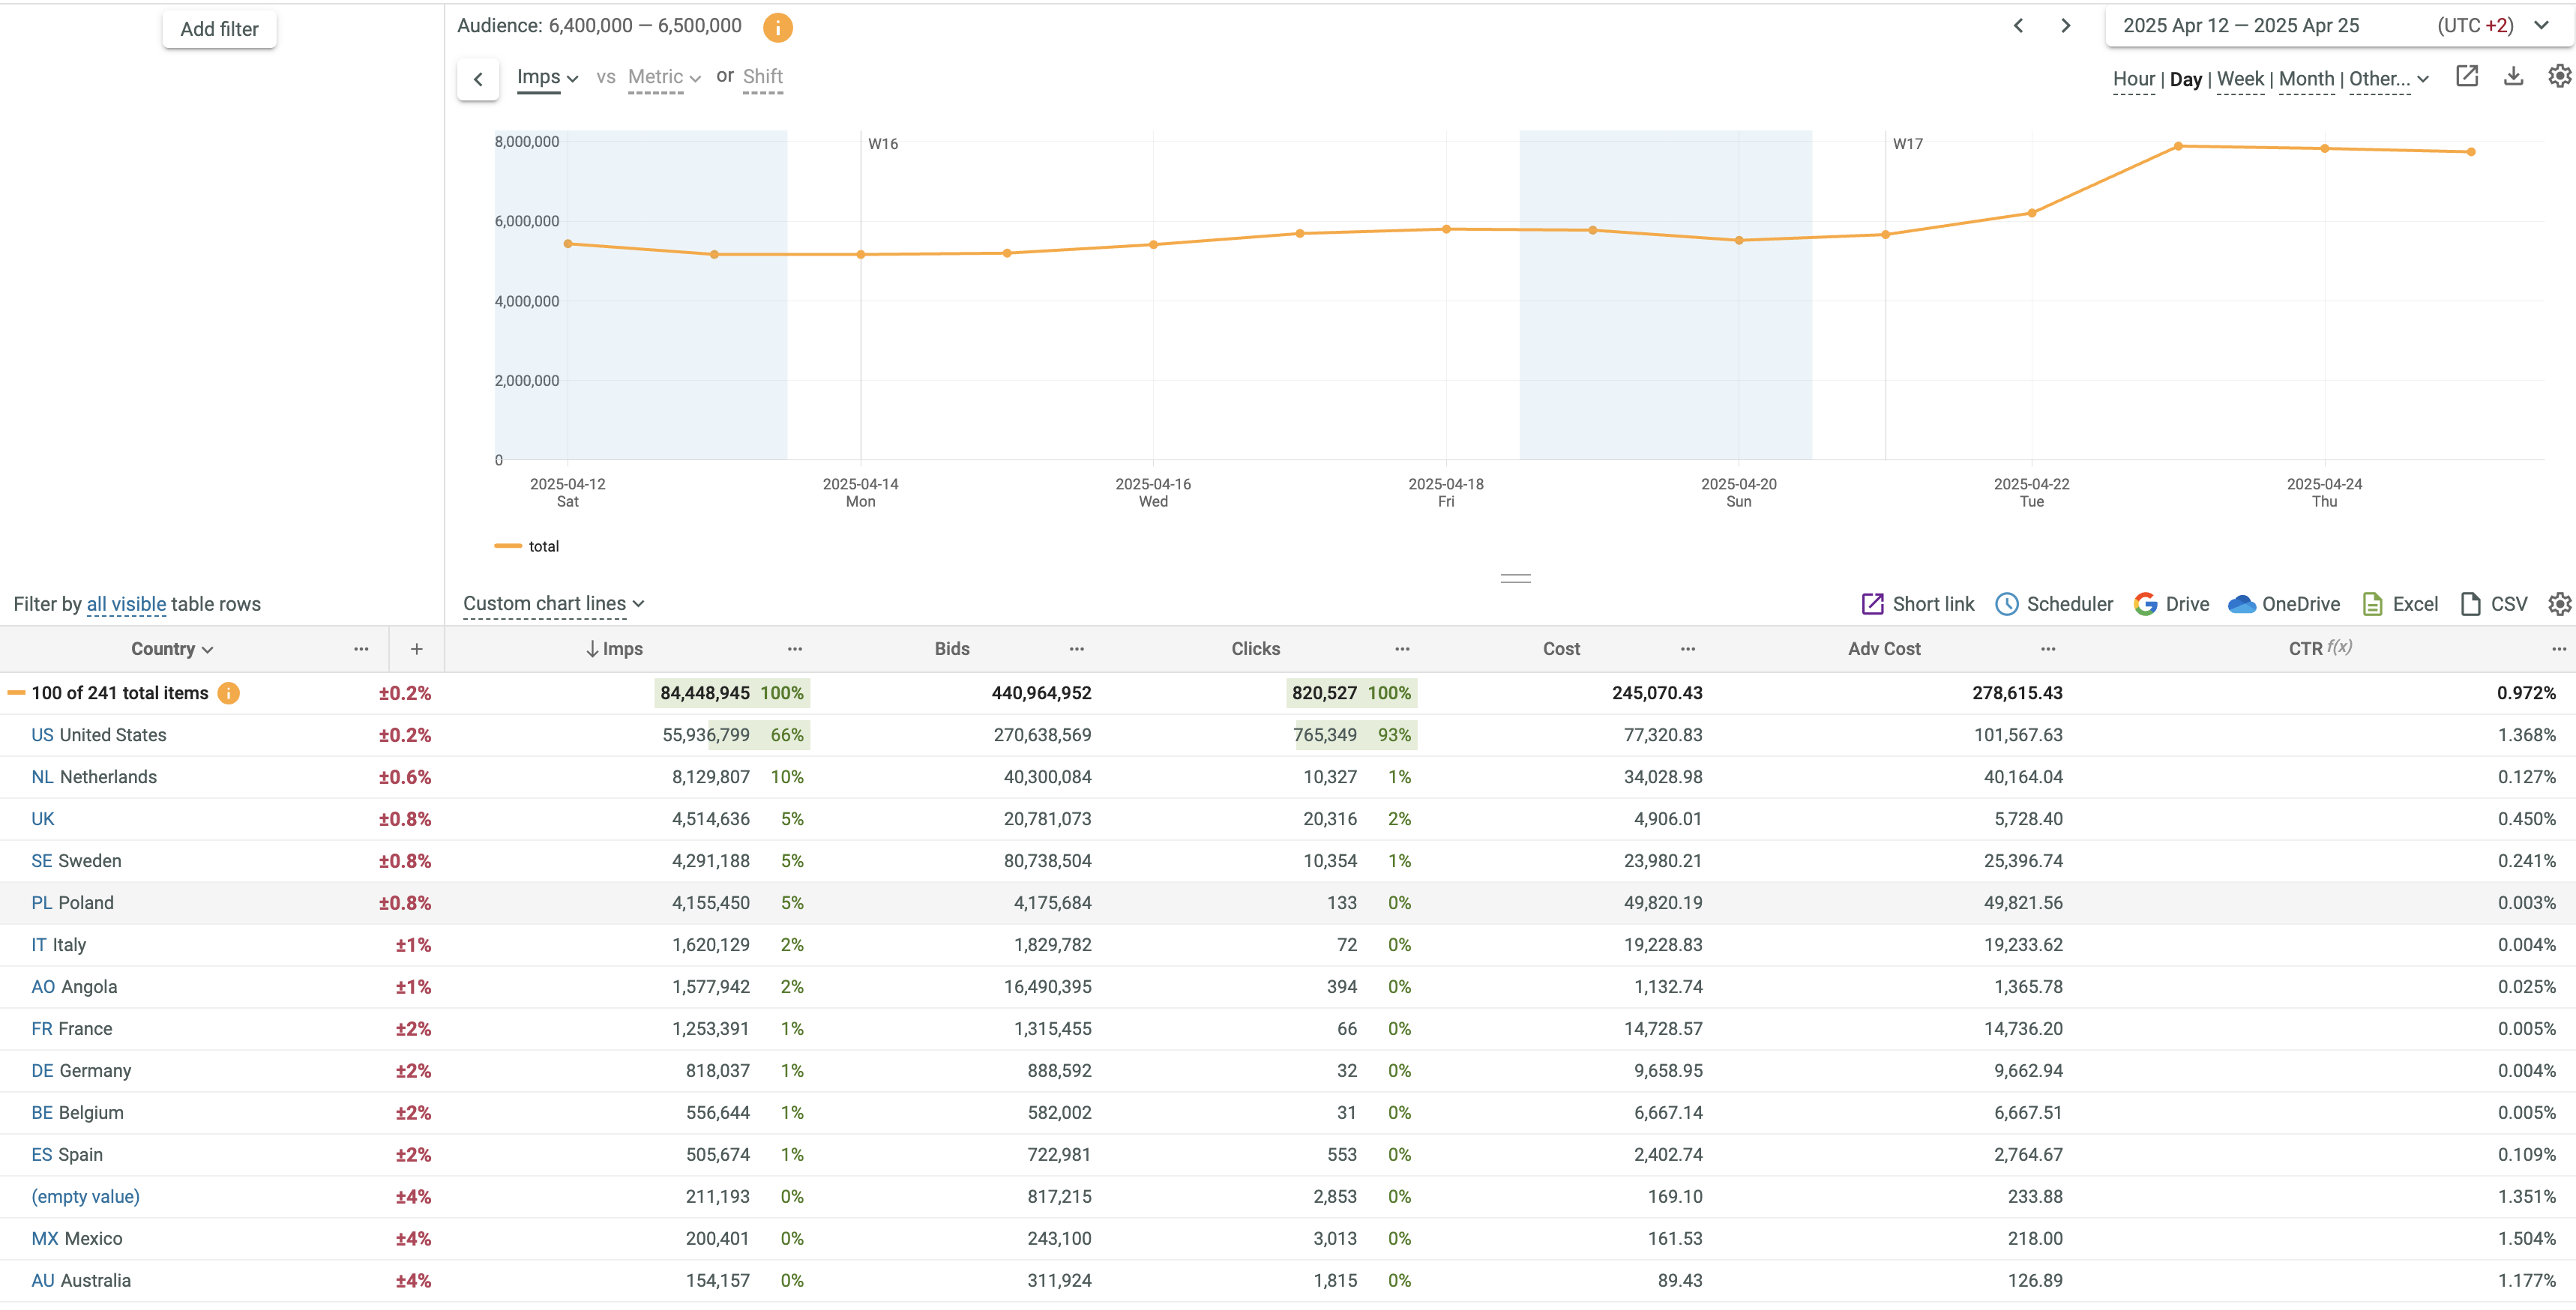
Task: Click the orange audience info icon
Action: [777, 28]
